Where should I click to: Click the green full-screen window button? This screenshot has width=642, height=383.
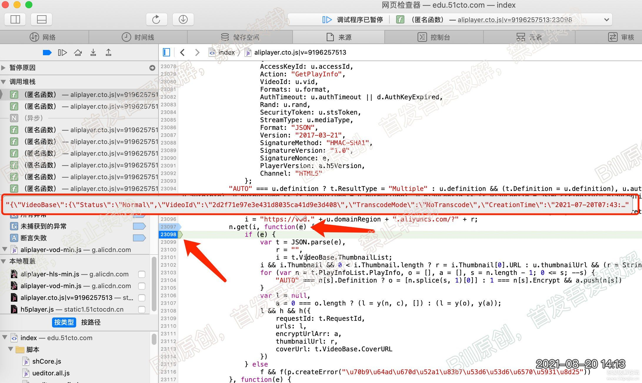coord(29,5)
